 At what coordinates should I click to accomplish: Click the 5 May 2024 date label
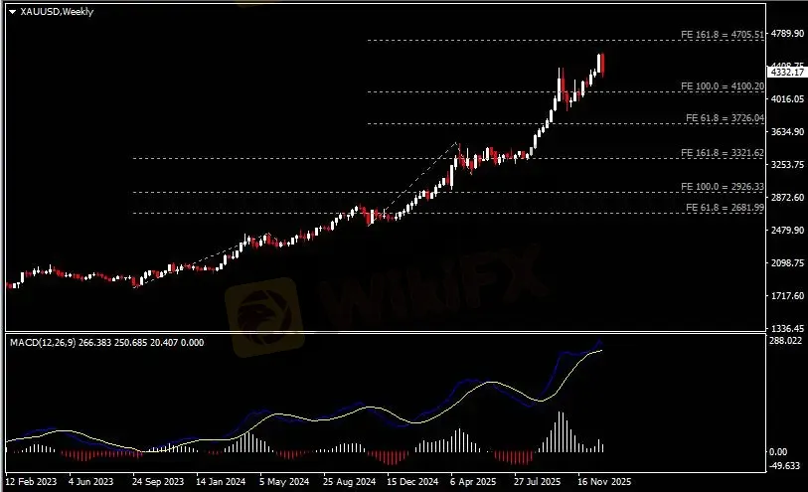[284, 482]
